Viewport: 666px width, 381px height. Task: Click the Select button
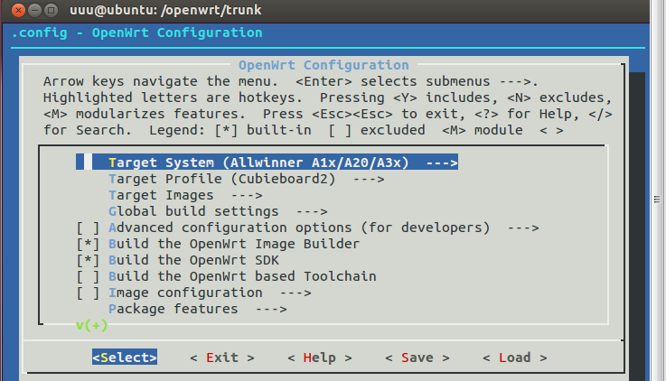pos(125,358)
